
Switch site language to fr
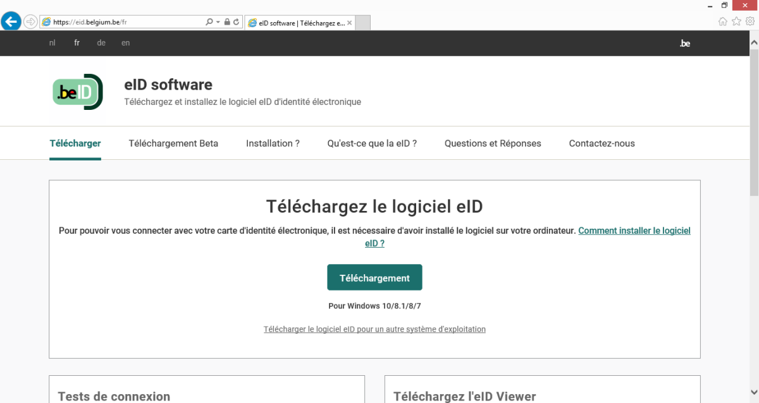point(77,43)
